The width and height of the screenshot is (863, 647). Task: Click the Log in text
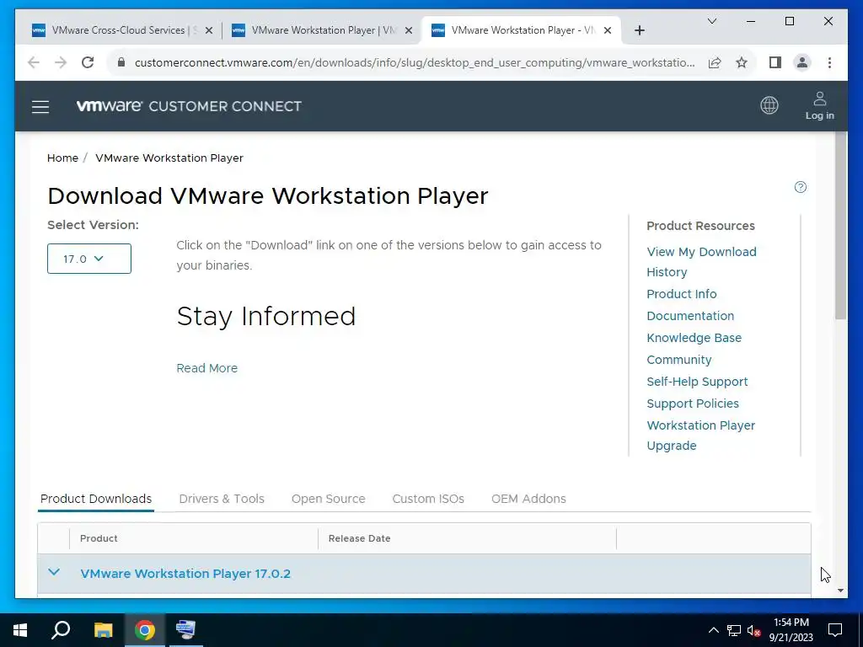pos(819,115)
